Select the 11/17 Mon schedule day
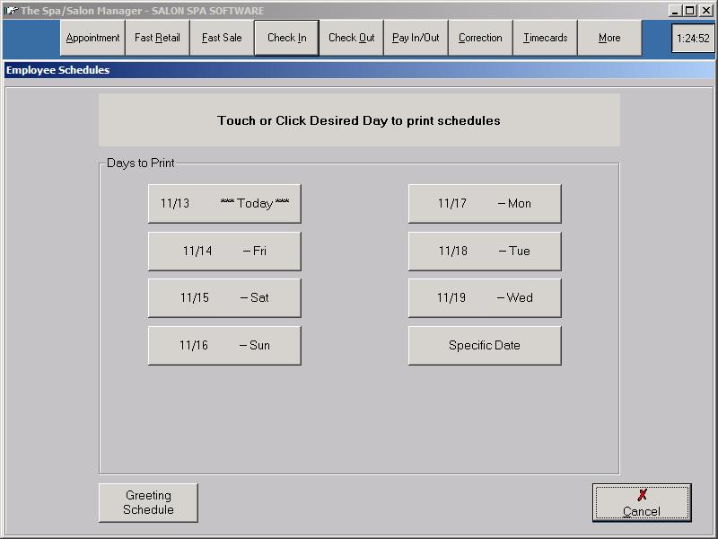The height and width of the screenshot is (539, 718). click(x=485, y=204)
